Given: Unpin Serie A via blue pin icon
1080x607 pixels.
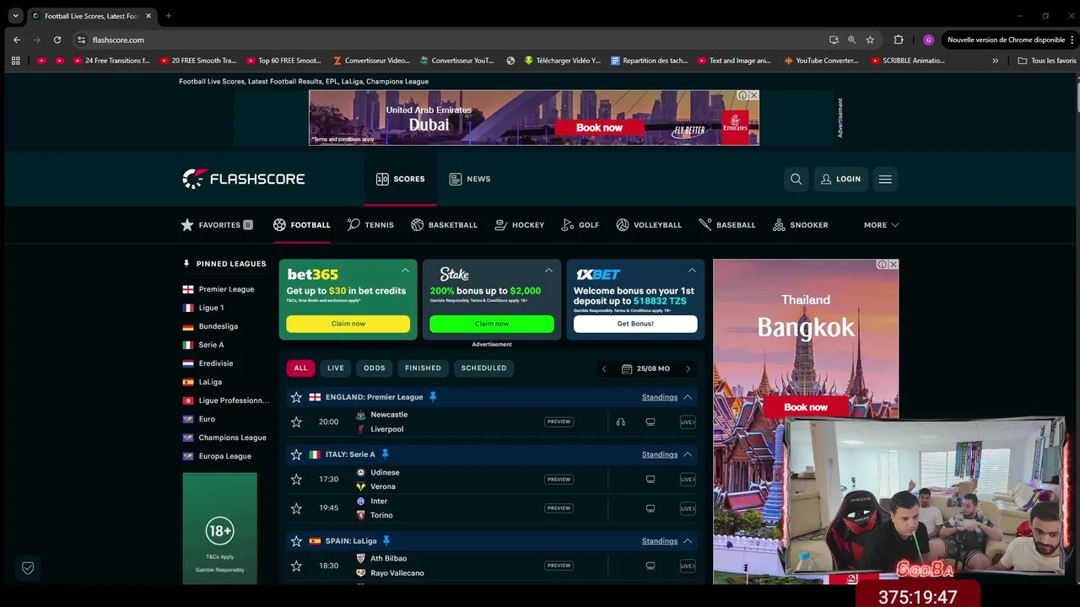Looking at the screenshot, I should [x=385, y=454].
